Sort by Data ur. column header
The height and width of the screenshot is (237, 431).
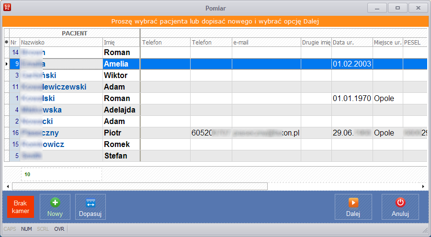352,43
